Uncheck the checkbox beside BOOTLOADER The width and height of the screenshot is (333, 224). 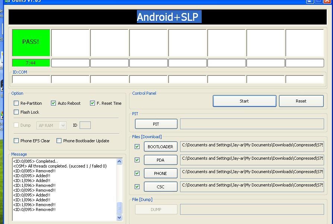pos(137,147)
